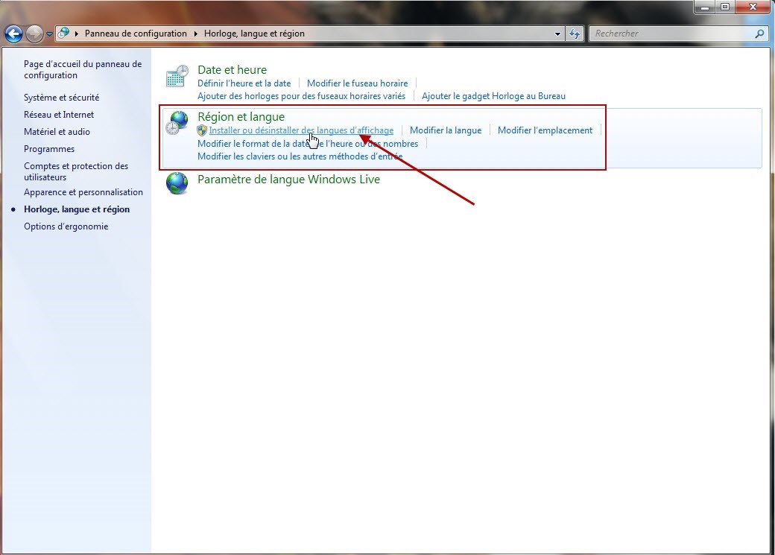Click the back navigation arrow

pyautogui.click(x=13, y=34)
